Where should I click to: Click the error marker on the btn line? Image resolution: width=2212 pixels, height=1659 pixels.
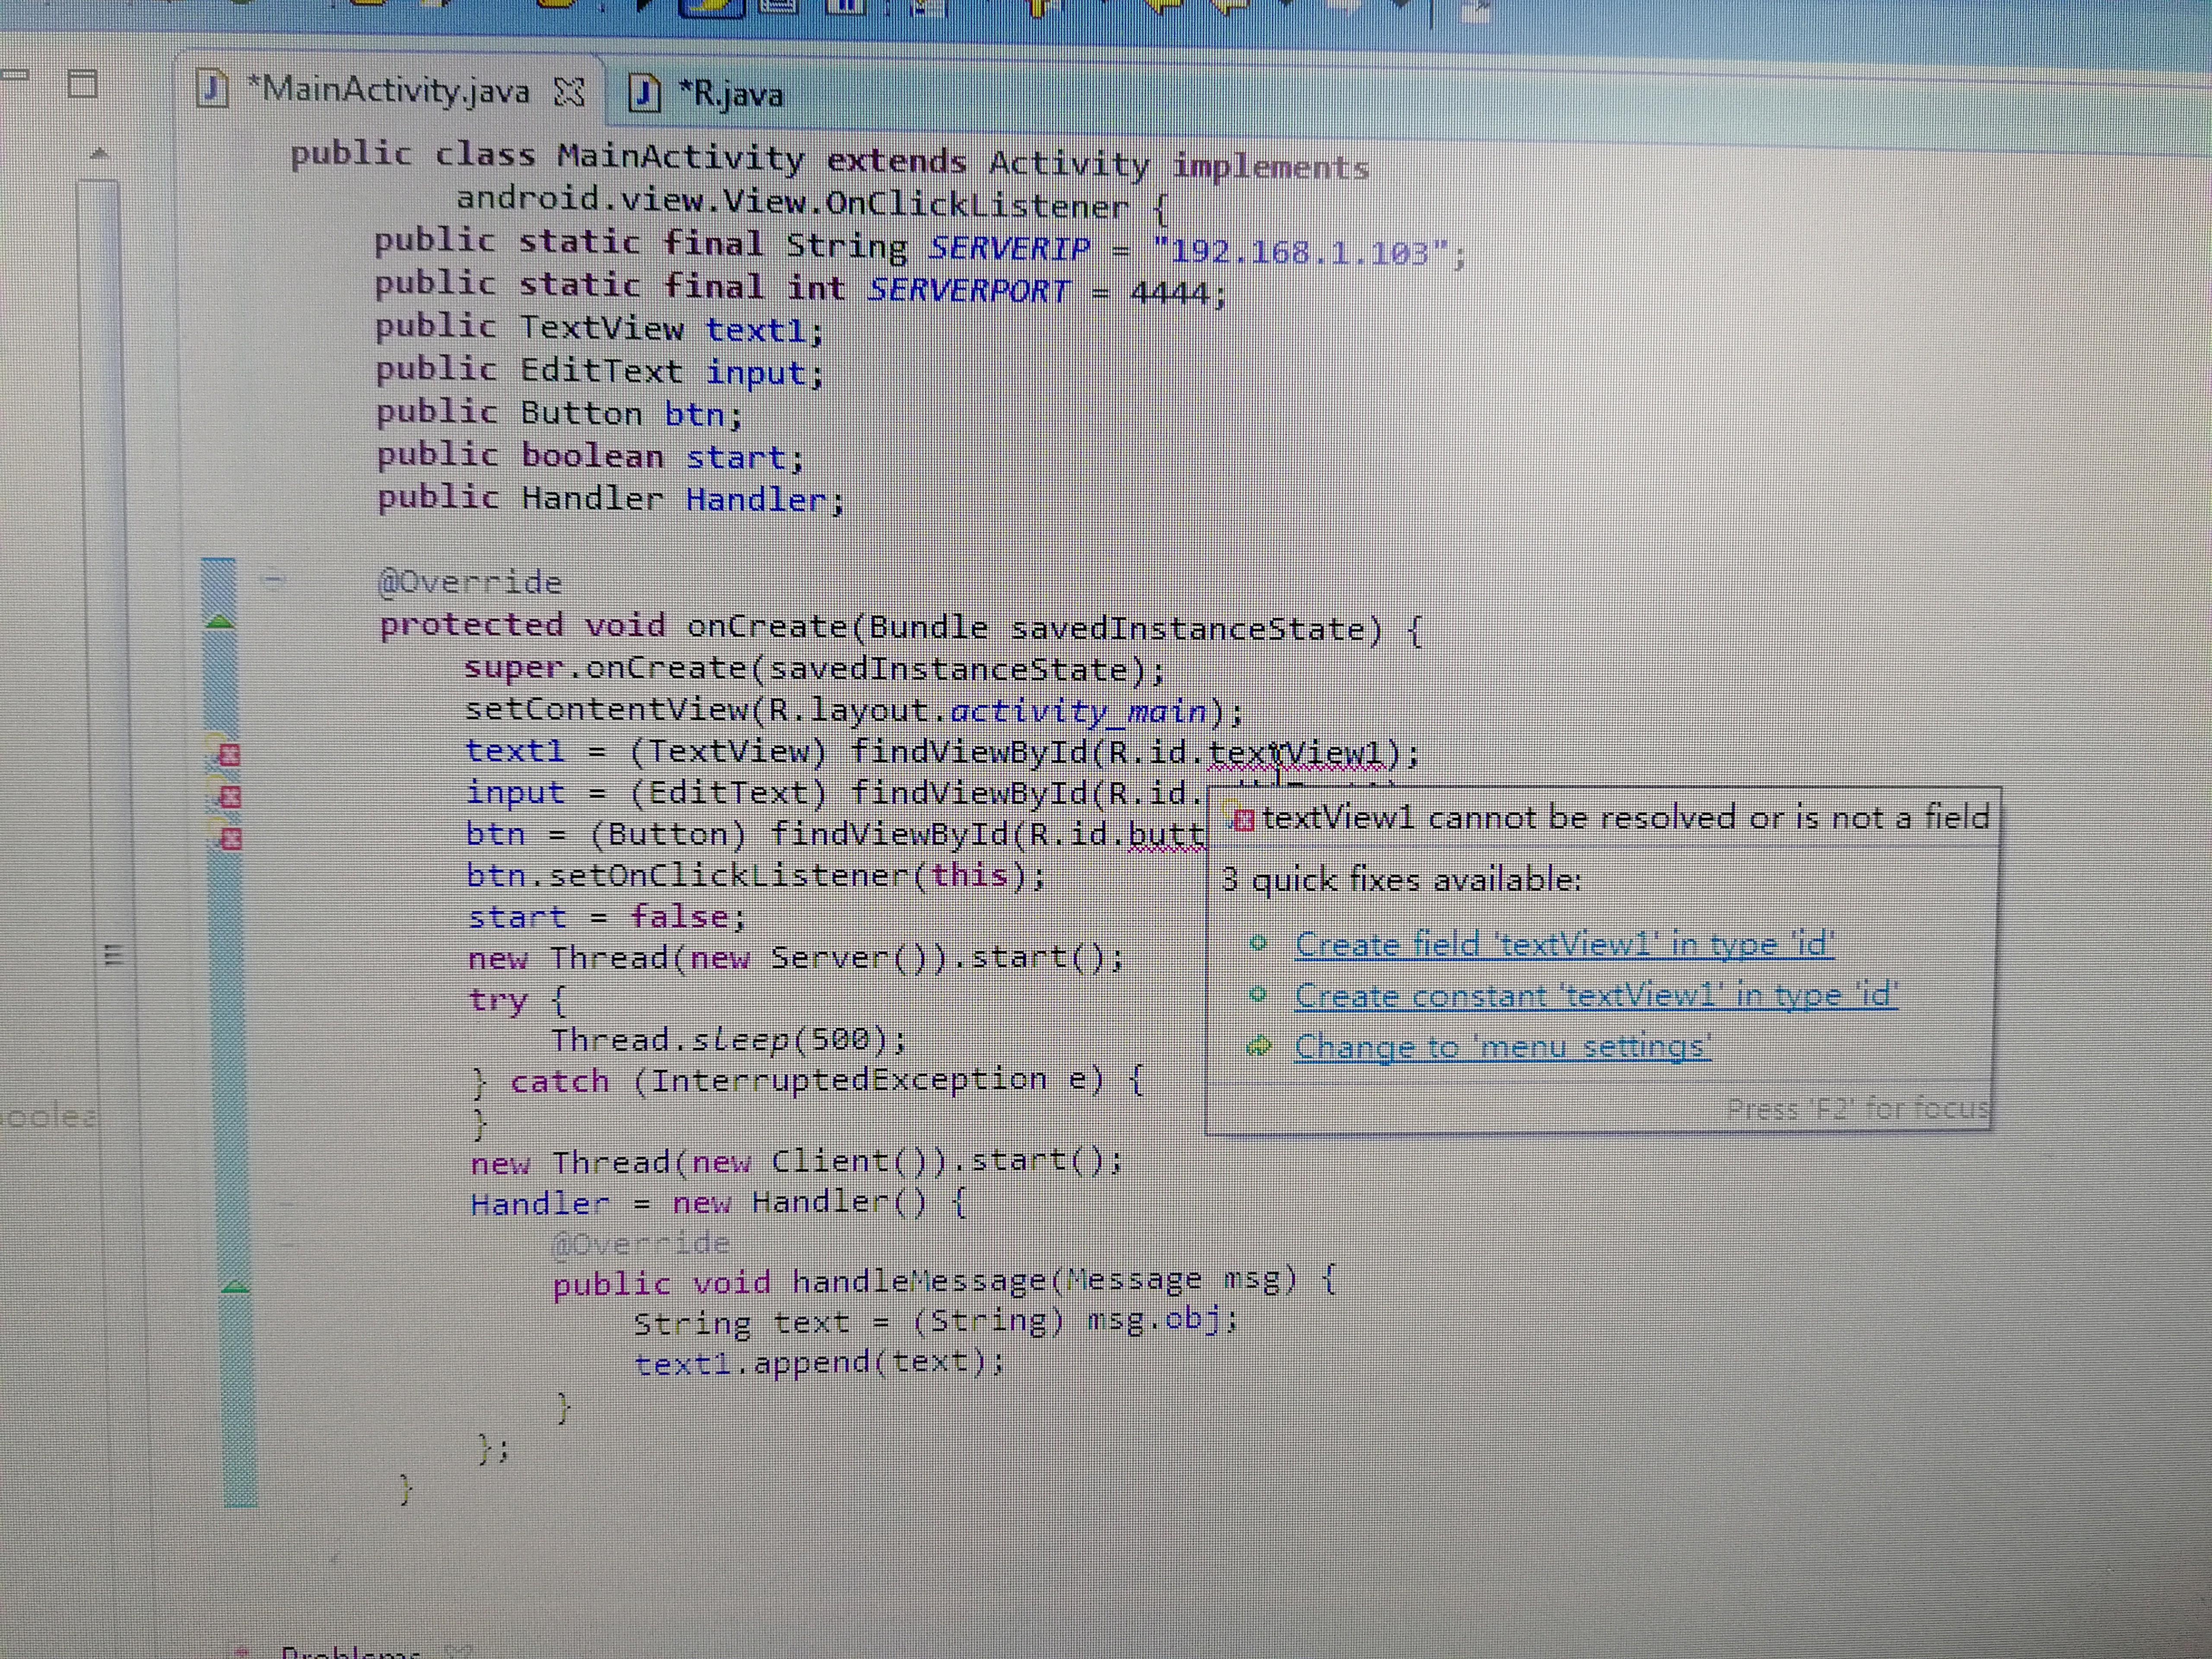point(231,838)
